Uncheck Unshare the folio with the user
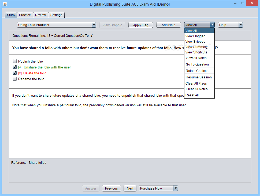 coord(15,67)
